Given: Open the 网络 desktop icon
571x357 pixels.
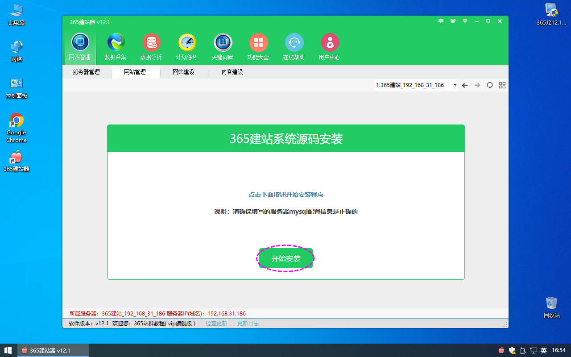Looking at the screenshot, I should 17,51.
